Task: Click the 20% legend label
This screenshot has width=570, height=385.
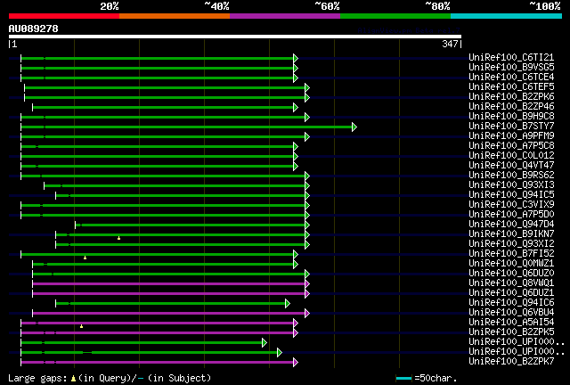Action: pyautogui.click(x=110, y=6)
